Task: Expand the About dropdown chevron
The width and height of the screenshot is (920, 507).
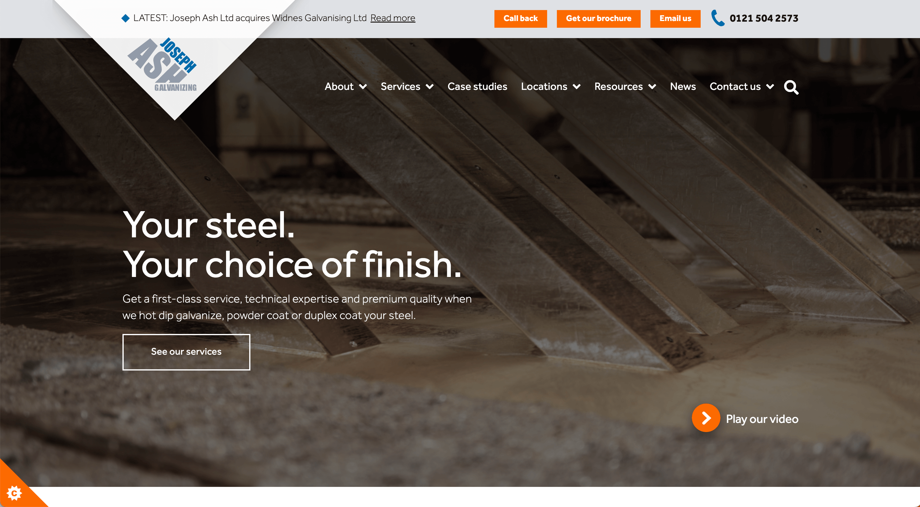Action: coord(363,87)
